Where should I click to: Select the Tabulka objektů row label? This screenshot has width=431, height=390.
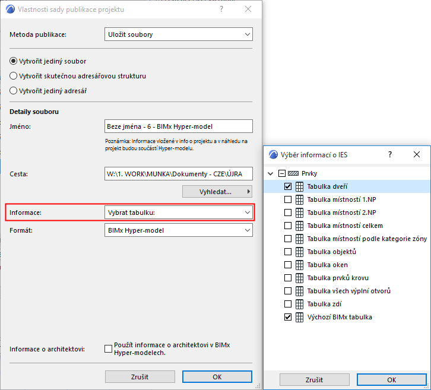331,252
